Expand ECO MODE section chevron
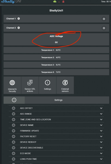Screen dimensions: 111x164 tap(101, 153)
